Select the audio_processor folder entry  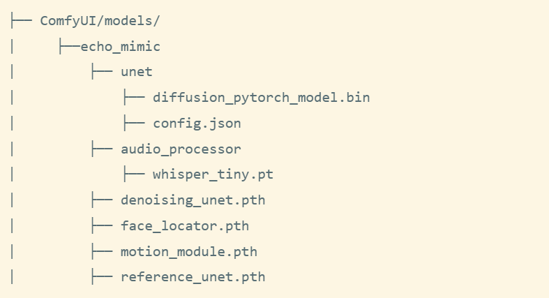[181, 149]
